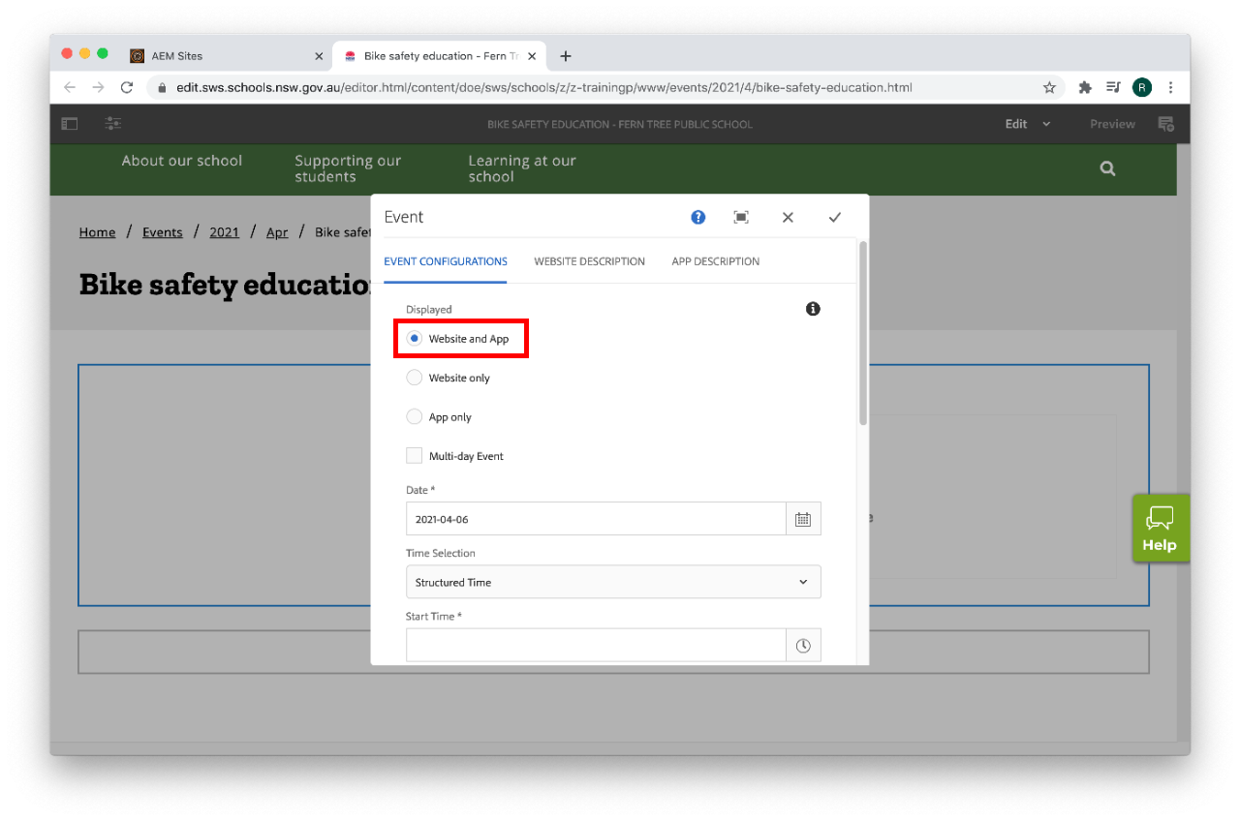
Task: Switch to Website Description tab
Action: coord(589,261)
